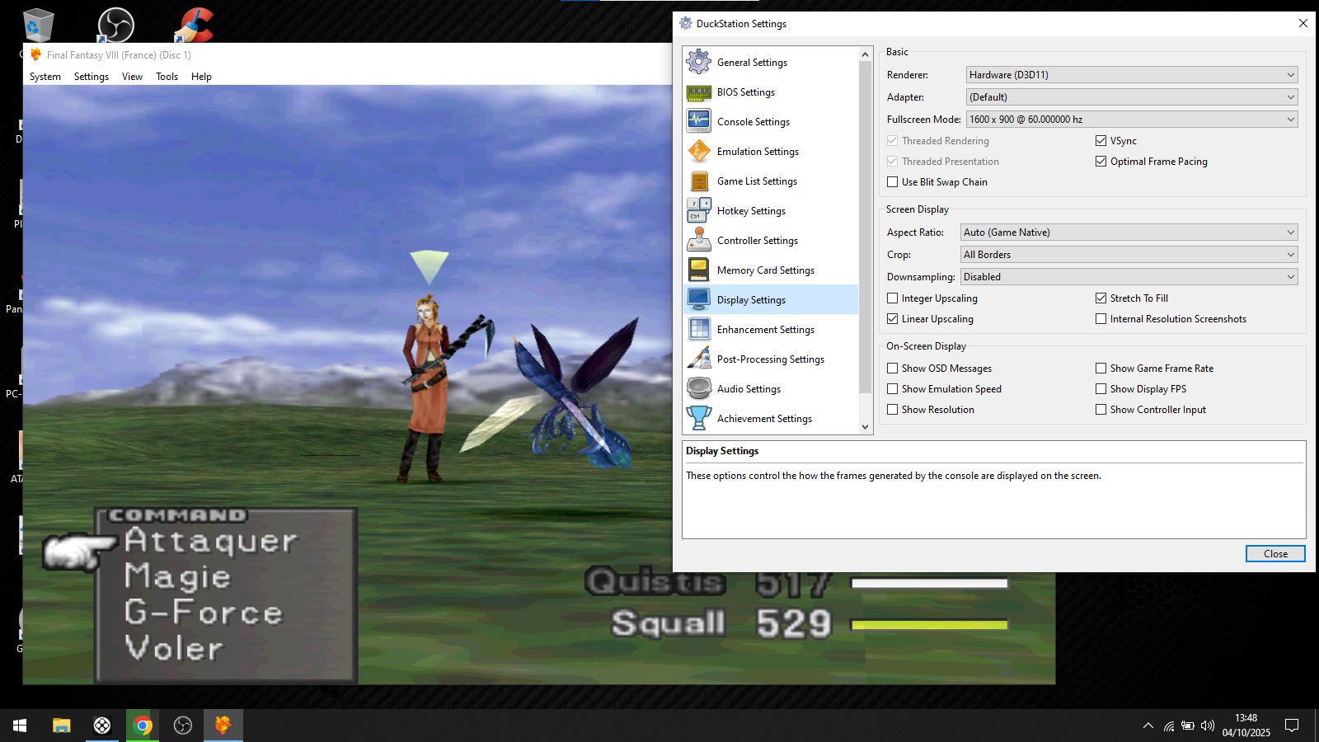Open Achievement Settings trophy icon
Image resolution: width=1319 pixels, height=742 pixels.
[x=698, y=419]
